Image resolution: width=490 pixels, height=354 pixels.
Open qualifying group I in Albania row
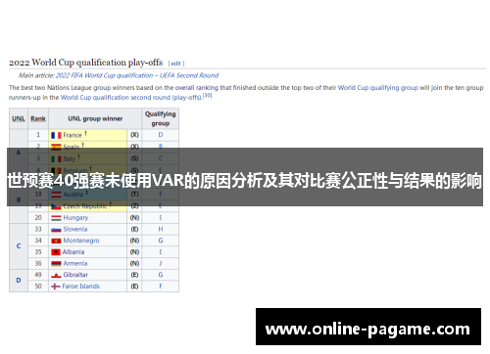tap(161, 252)
